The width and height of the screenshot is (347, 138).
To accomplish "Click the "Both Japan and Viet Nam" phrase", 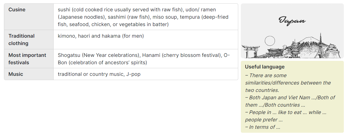I will [x=279, y=97].
